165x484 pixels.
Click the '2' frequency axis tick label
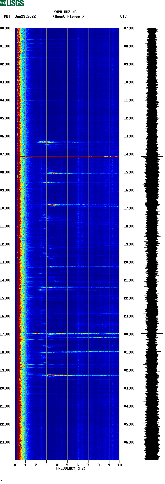pyautogui.click(x=36, y=465)
